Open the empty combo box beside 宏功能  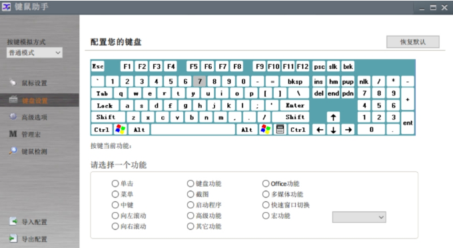coord(359,217)
